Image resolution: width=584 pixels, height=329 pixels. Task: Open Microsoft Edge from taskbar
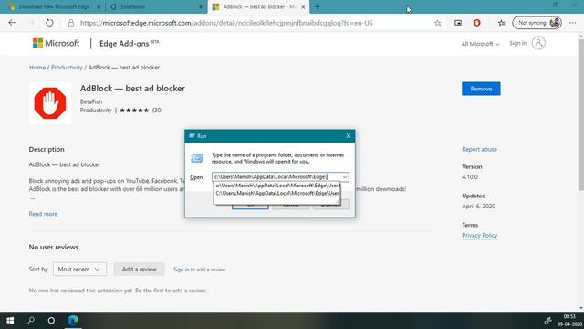coord(73,321)
